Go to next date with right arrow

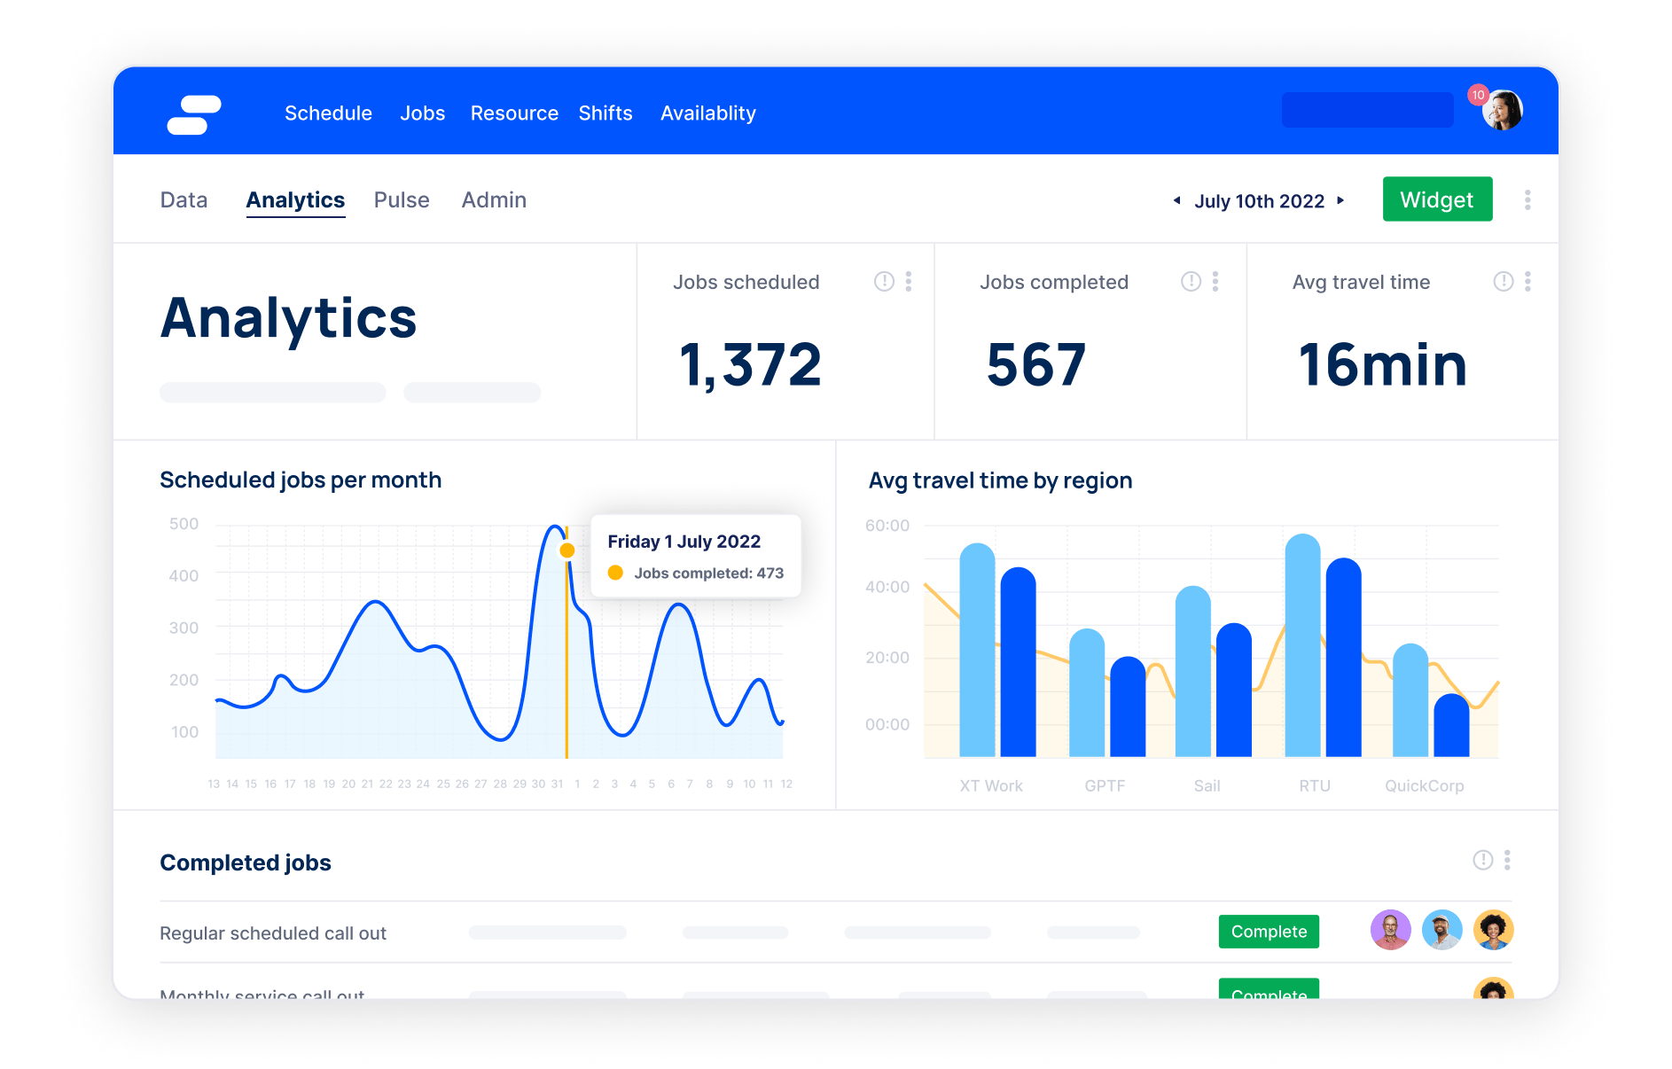[1340, 200]
